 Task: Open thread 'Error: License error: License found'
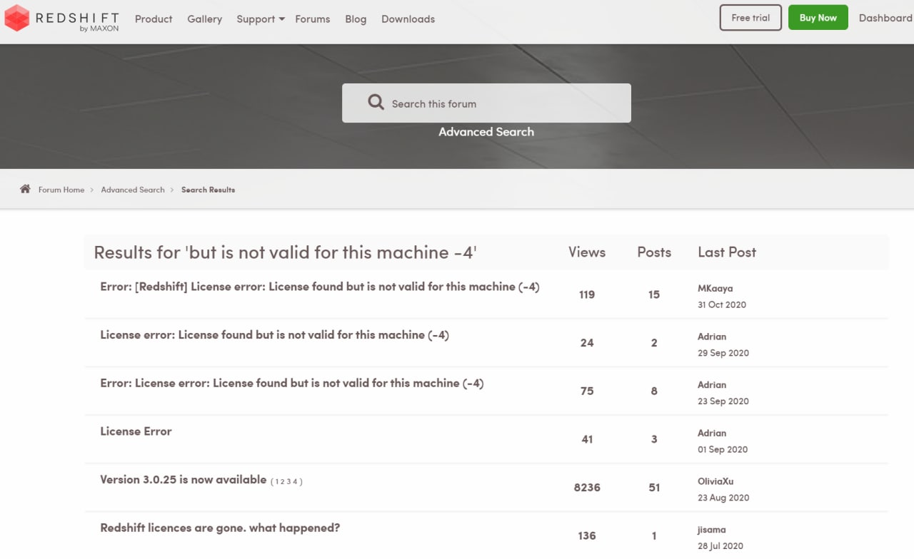pos(292,384)
